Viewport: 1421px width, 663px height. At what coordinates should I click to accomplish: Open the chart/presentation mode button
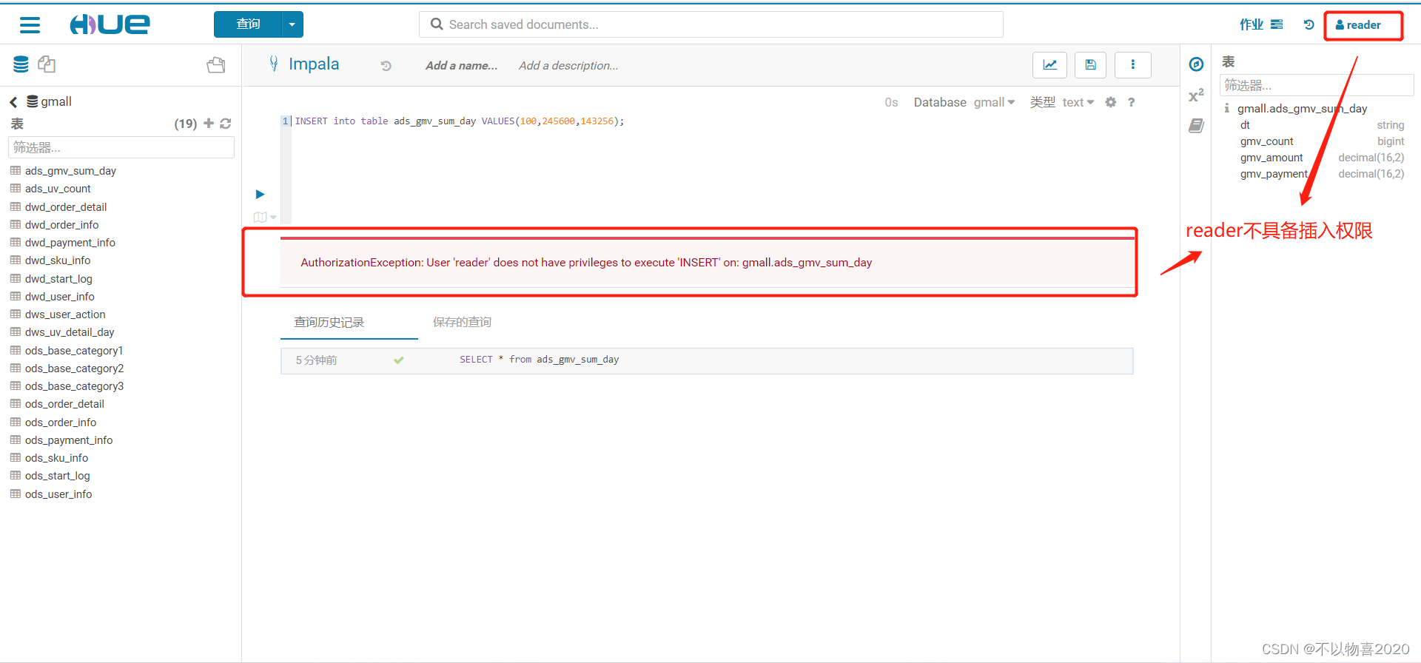point(1049,65)
